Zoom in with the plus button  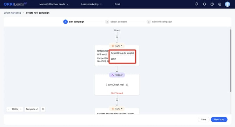click(21, 109)
